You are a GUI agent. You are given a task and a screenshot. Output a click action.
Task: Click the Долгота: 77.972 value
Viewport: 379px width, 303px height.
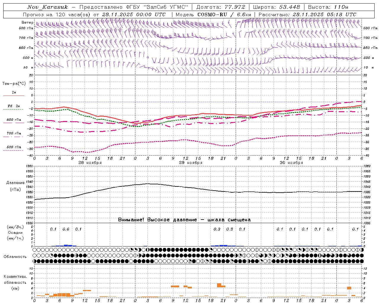[221, 7]
